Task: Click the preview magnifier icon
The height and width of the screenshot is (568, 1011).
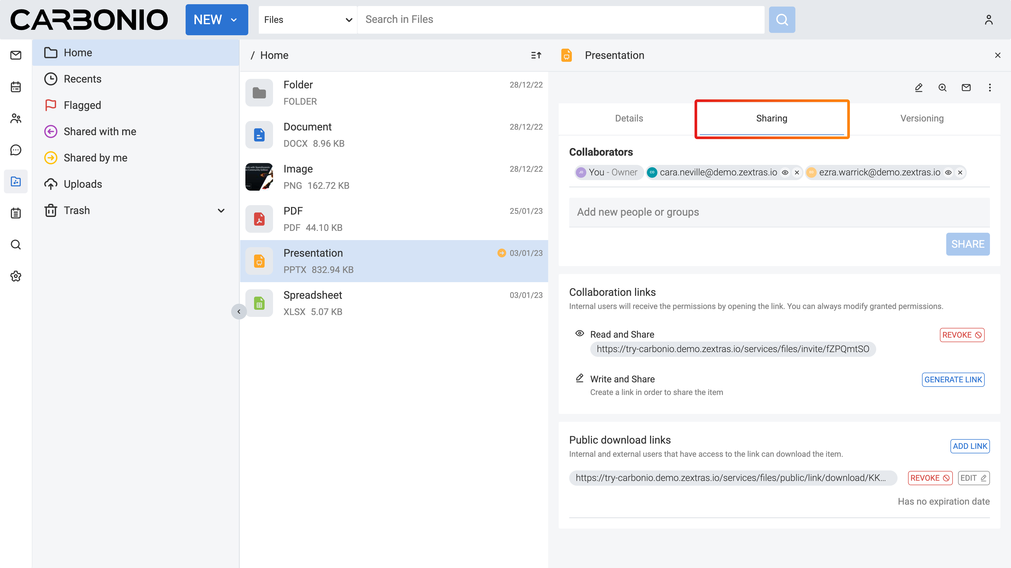Action: [x=942, y=87]
